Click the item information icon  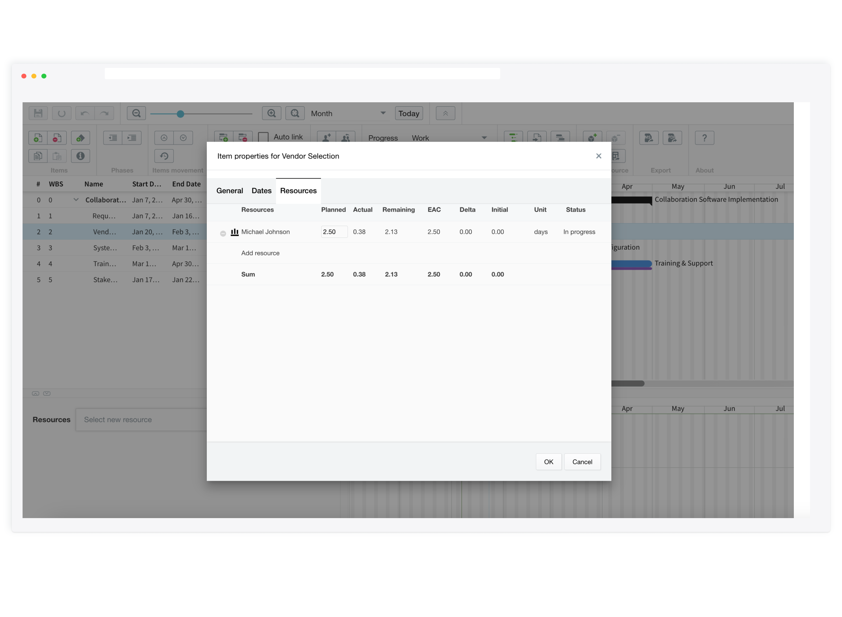coord(80,156)
